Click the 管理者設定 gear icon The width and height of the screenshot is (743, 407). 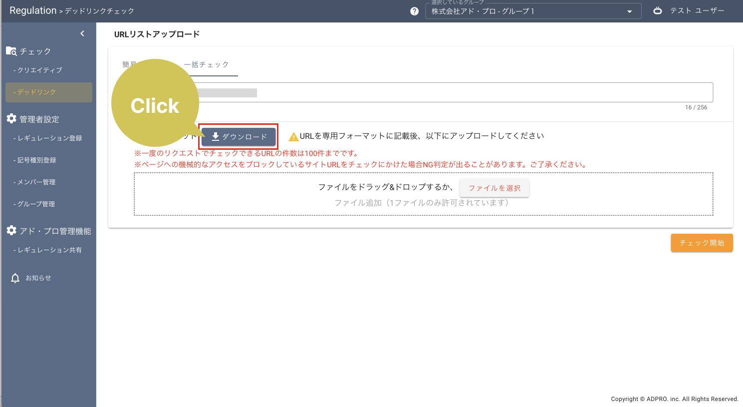(11, 118)
